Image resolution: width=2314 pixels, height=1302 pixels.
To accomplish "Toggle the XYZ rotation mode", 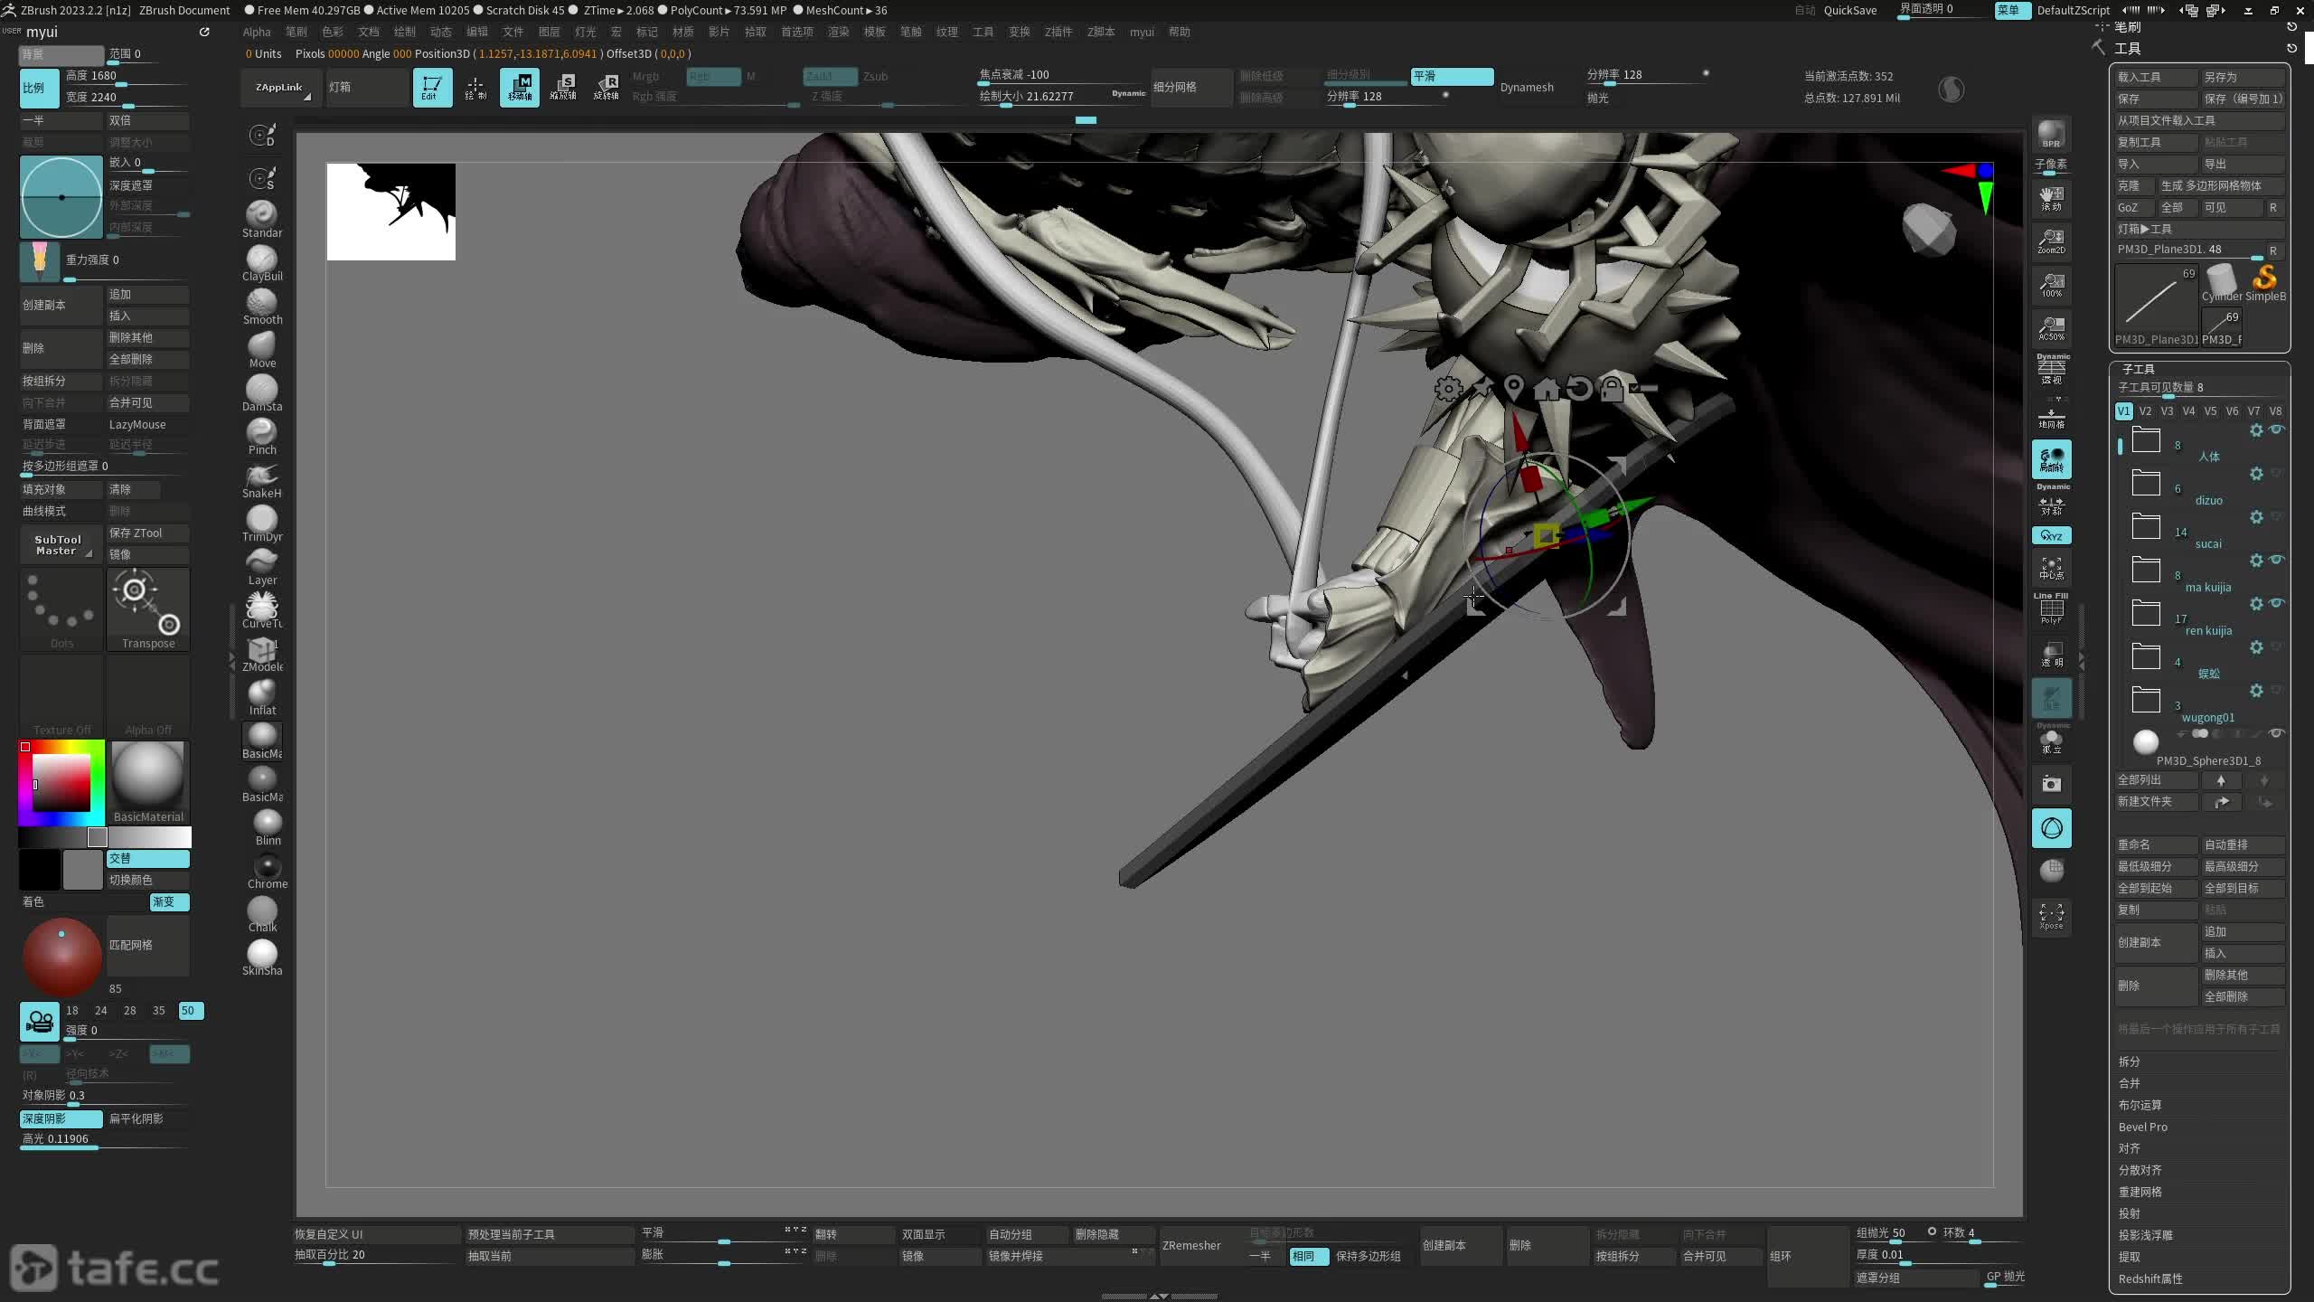I will click(2051, 535).
